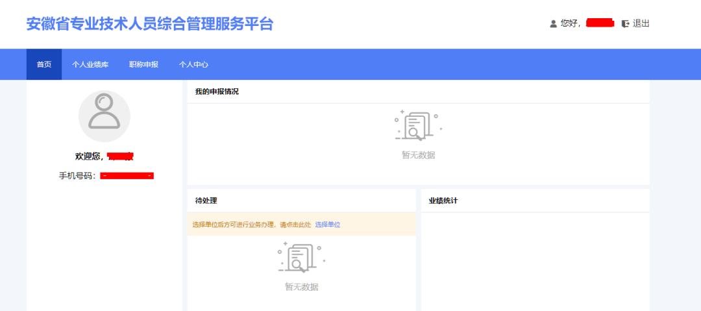Click the notice text 选择单位后方可进行业务办理
701x311 pixels.
(232, 225)
